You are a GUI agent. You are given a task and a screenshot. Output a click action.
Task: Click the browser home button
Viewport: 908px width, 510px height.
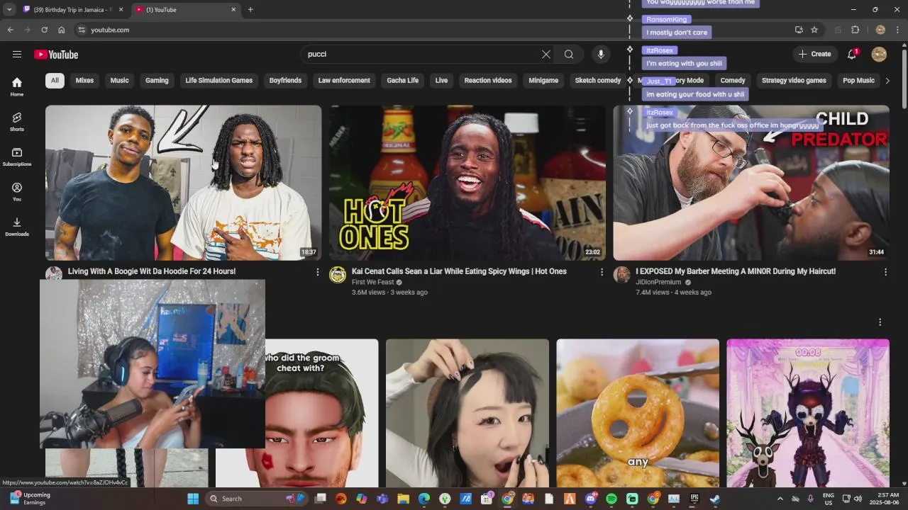62,30
